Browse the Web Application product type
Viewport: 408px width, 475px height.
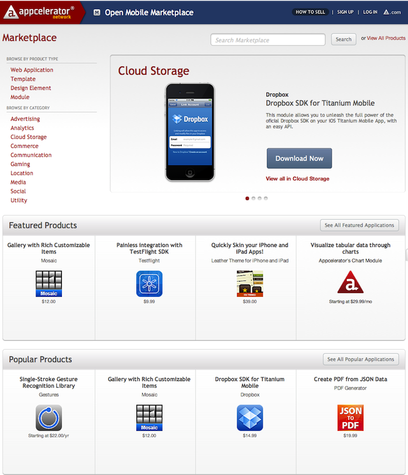(32, 70)
